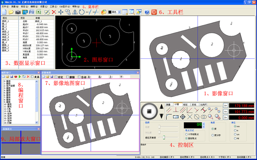Select the circular-arrow rotate tool
The image size is (257, 160).
82,12
